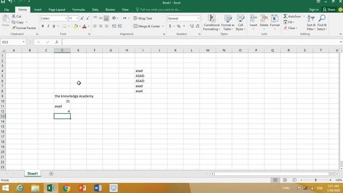
Task: Click the Insert Function fx icon
Action: 57,42
